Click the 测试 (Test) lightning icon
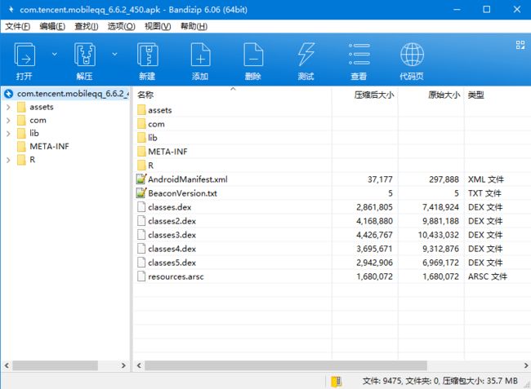Viewport: 531px width, 389px height. (x=306, y=54)
